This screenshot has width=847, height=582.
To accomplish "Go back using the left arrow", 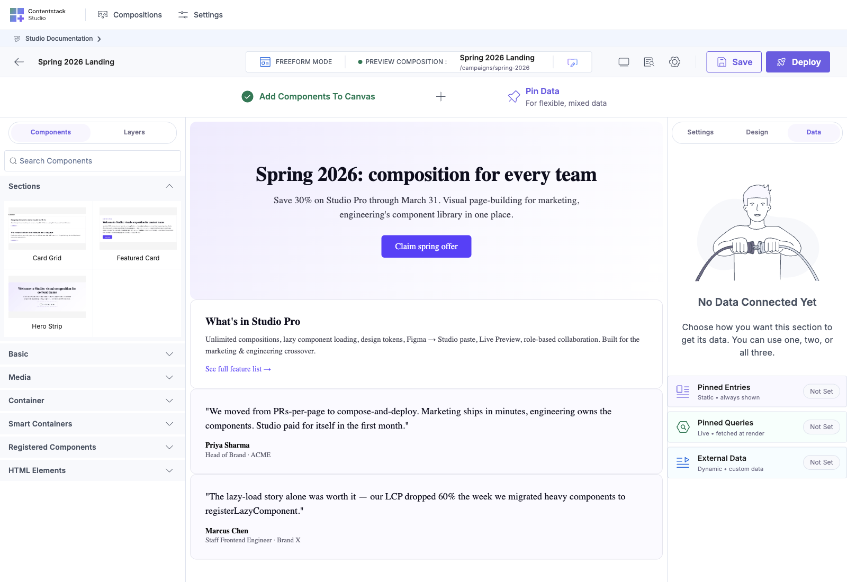I will click(x=19, y=62).
